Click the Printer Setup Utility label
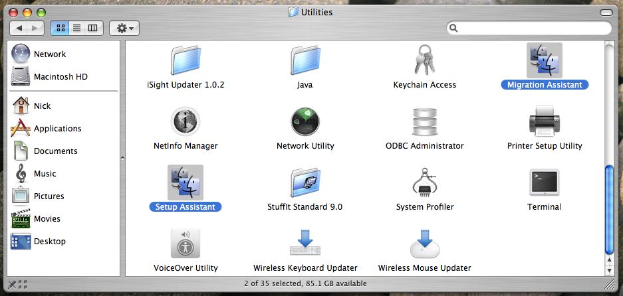The width and height of the screenshot is (623, 296). (545, 145)
